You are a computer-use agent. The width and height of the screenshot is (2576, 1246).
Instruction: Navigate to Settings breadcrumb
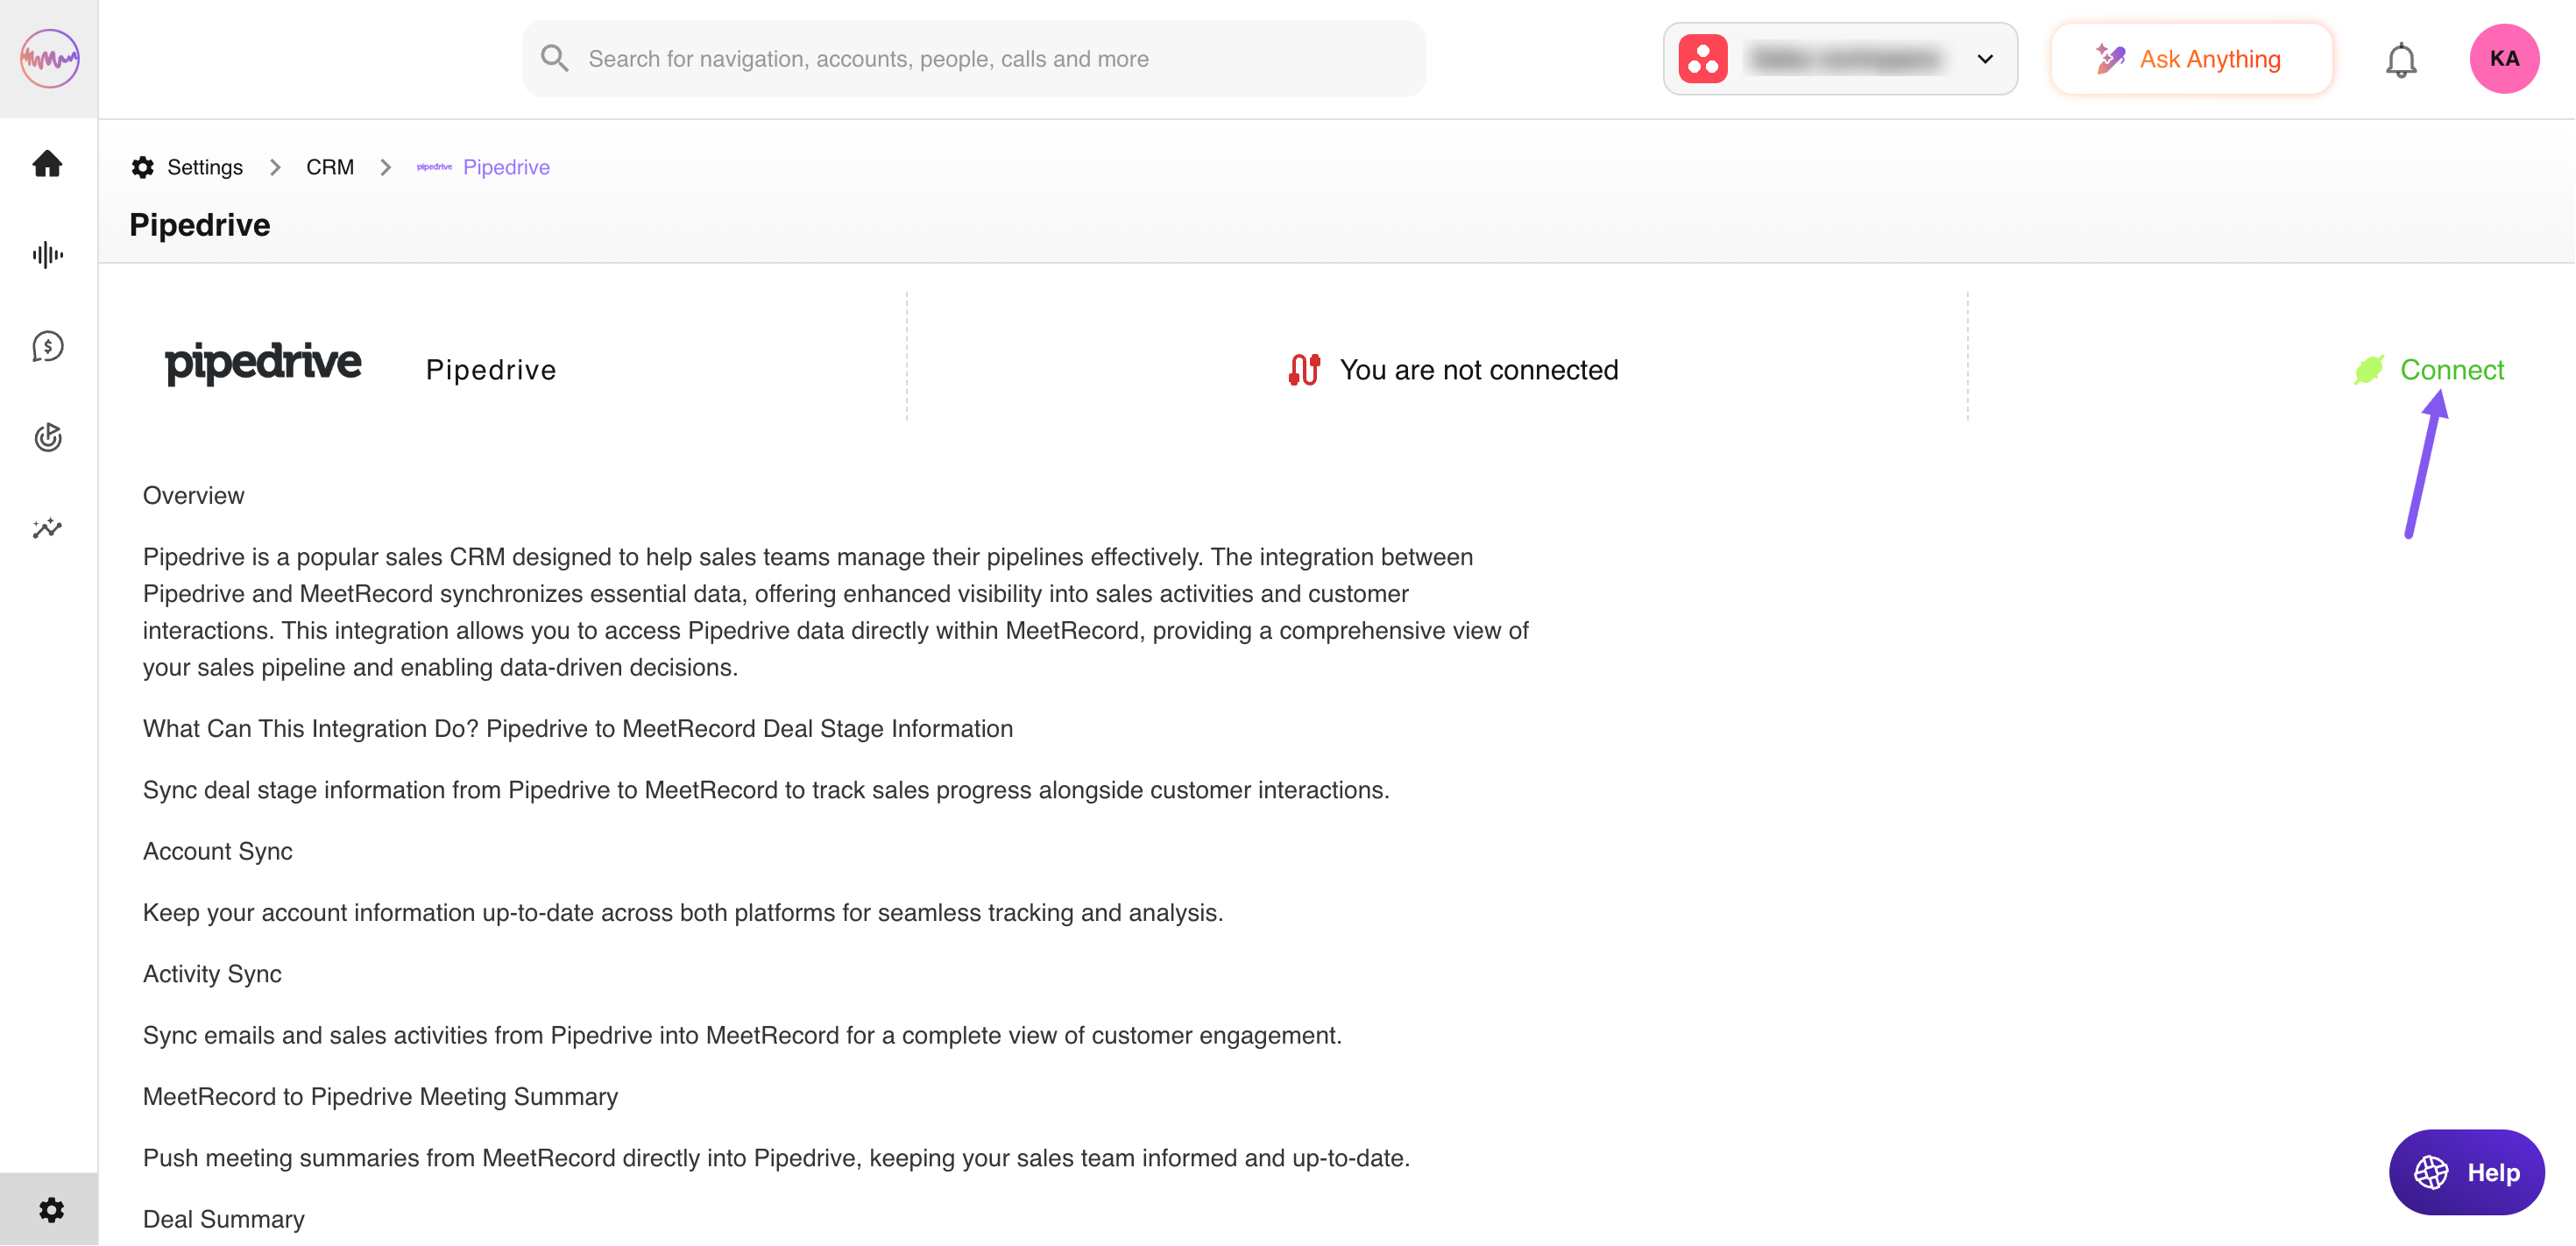point(204,167)
